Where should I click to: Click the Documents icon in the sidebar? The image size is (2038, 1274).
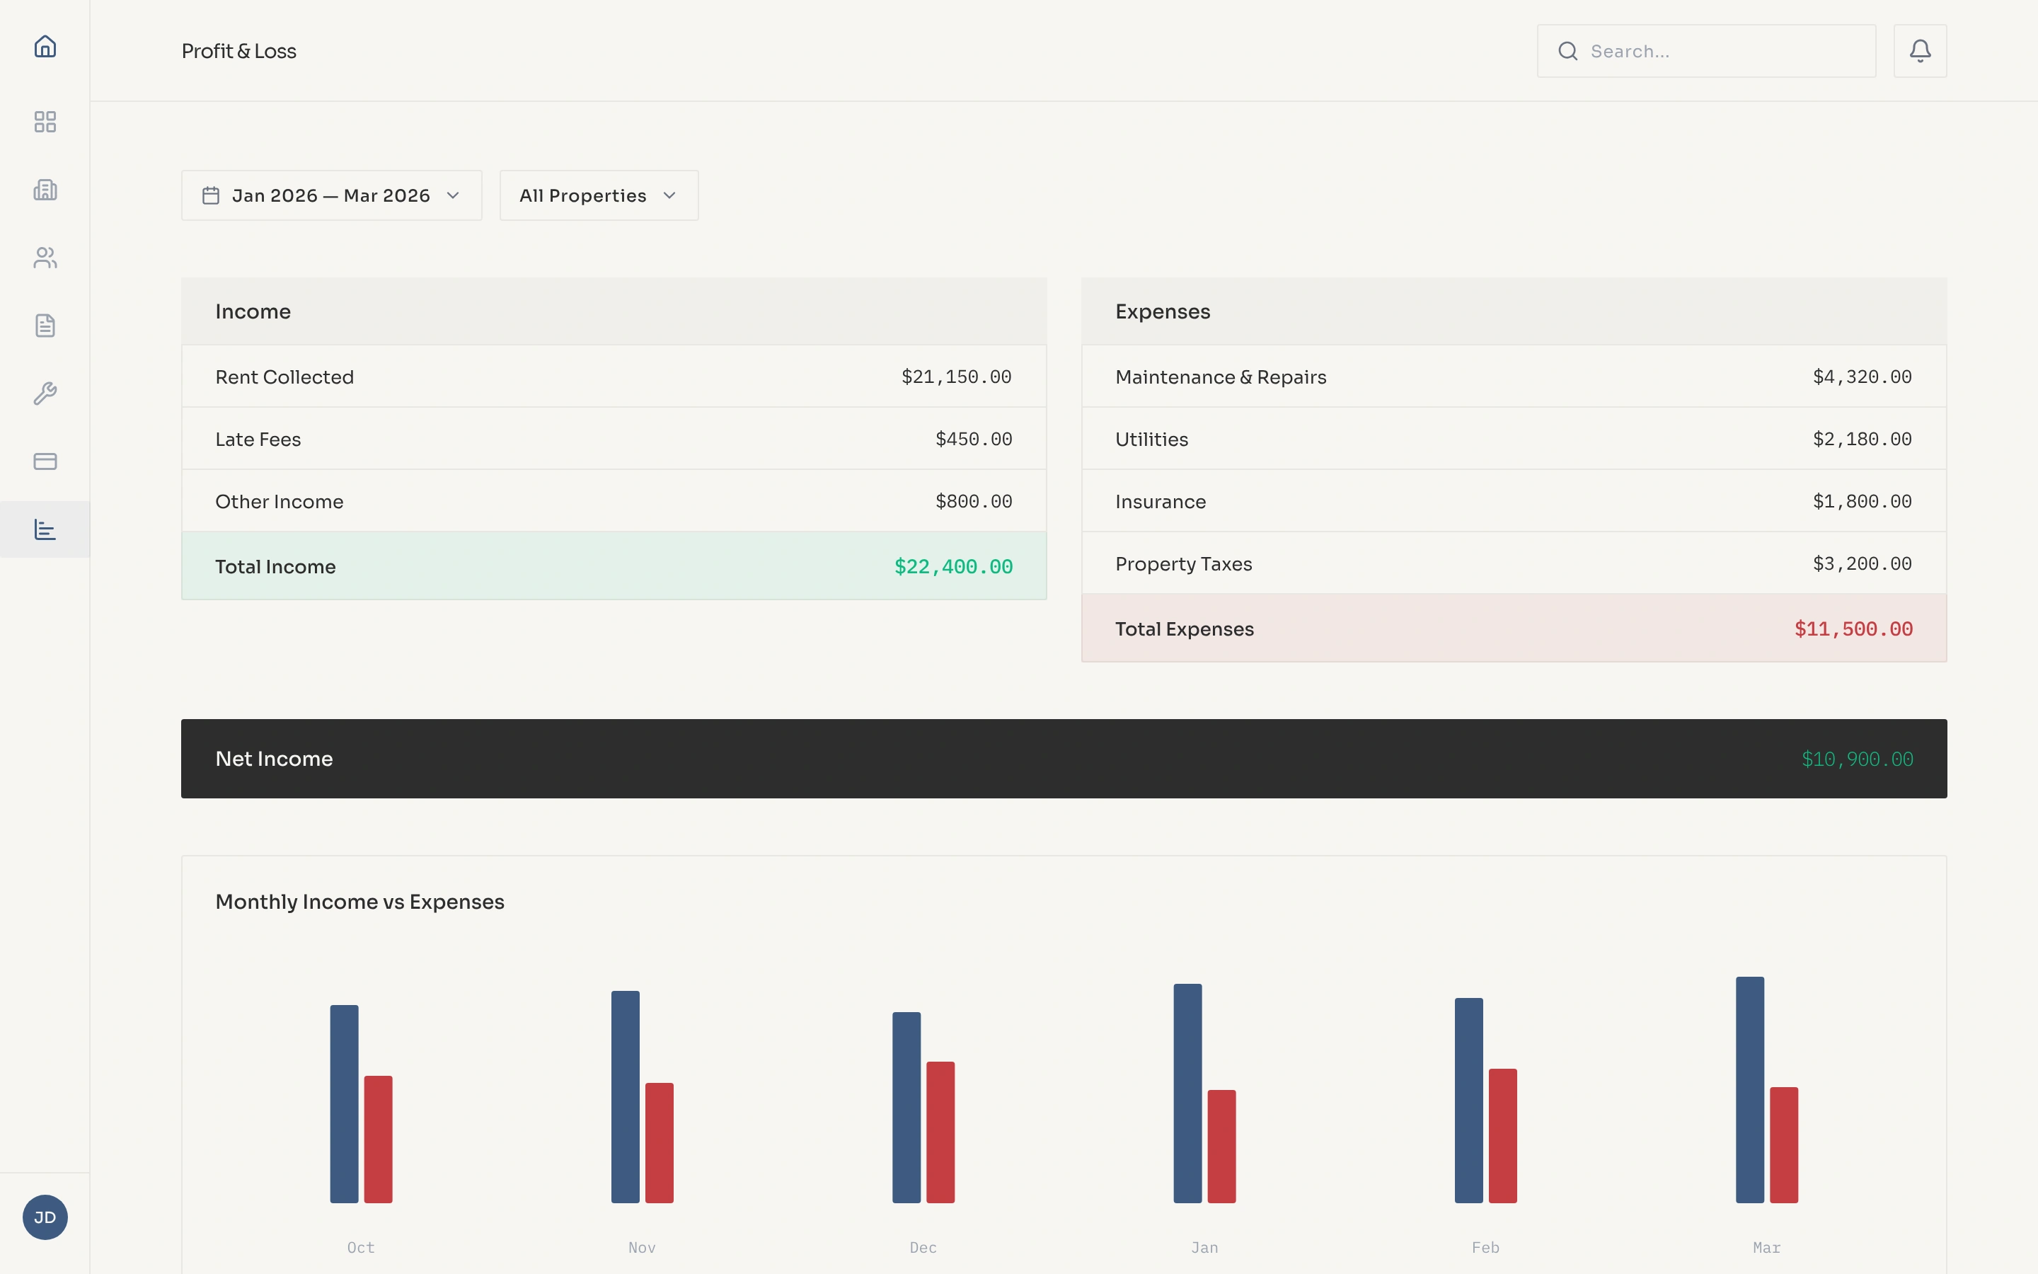tap(45, 326)
